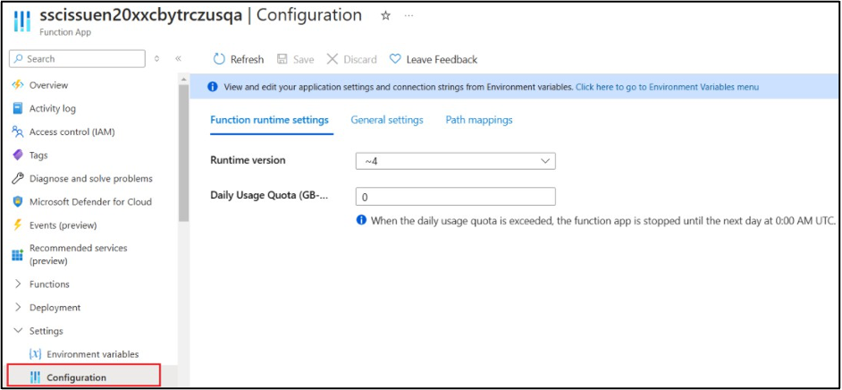
Task: Toggle the sidebar expand/collapse arrows control
Action: [156, 58]
